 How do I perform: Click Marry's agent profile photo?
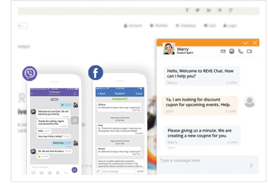tap(169, 48)
